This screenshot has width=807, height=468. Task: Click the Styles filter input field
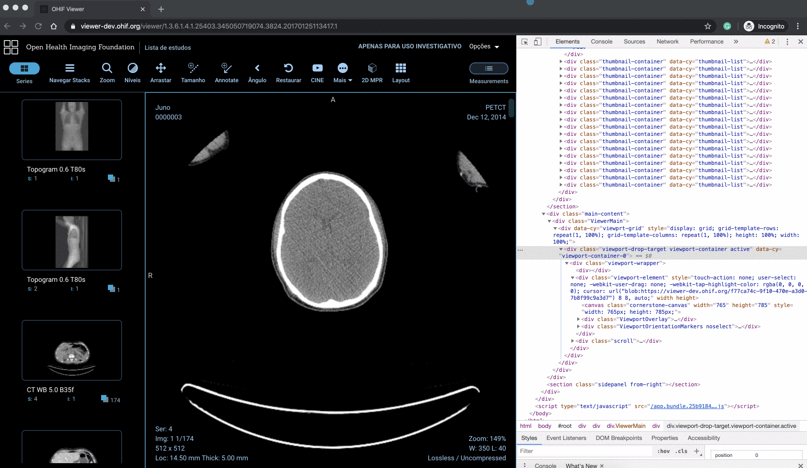click(x=585, y=451)
